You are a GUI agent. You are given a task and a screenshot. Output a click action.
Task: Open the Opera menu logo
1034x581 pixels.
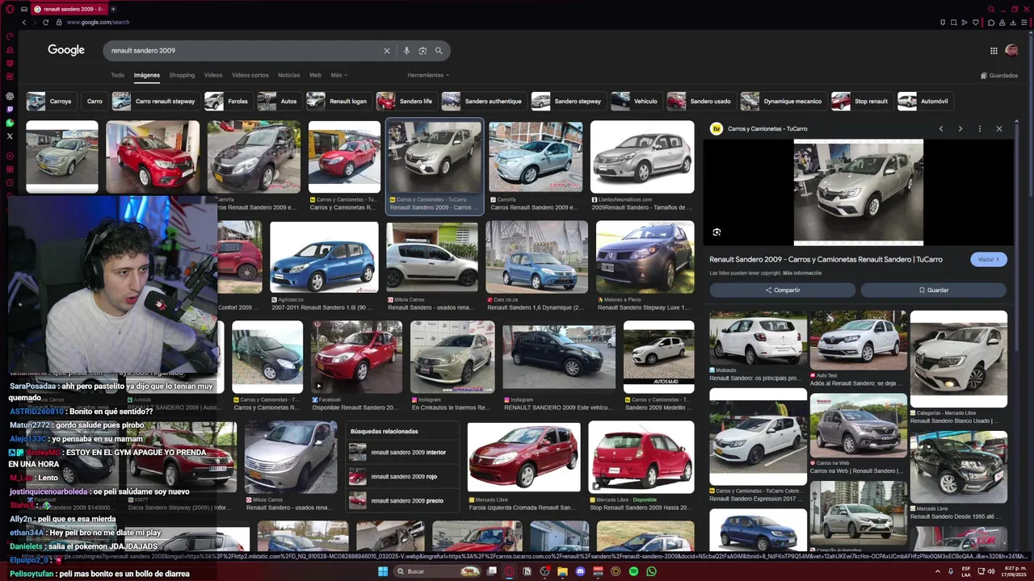click(10, 9)
